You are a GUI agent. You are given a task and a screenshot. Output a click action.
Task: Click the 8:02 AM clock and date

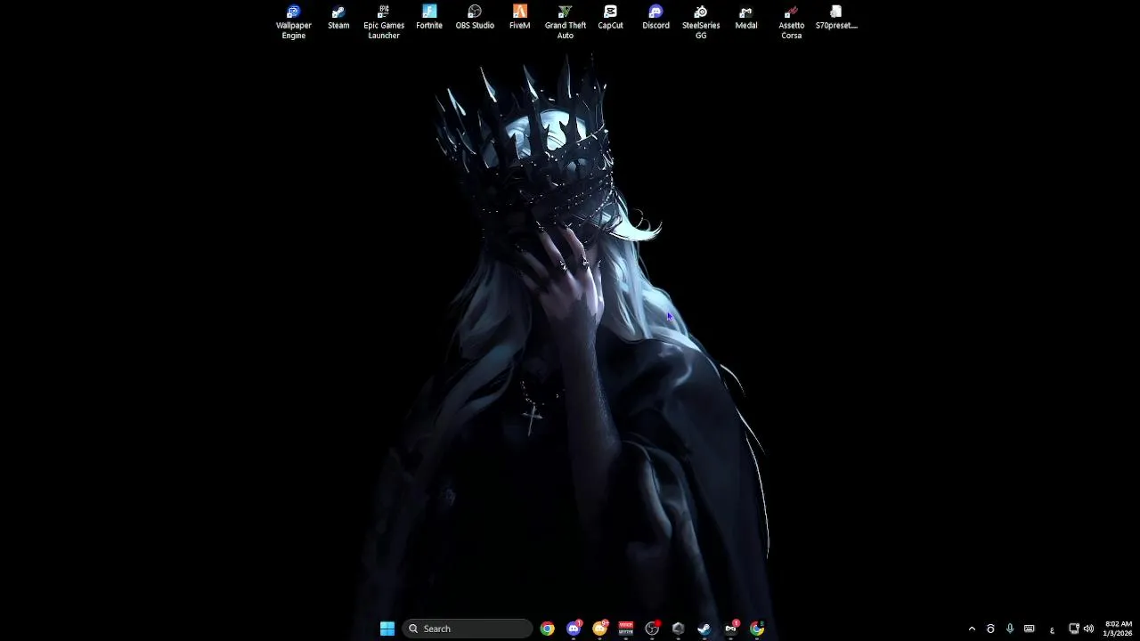(x=1119, y=629)
